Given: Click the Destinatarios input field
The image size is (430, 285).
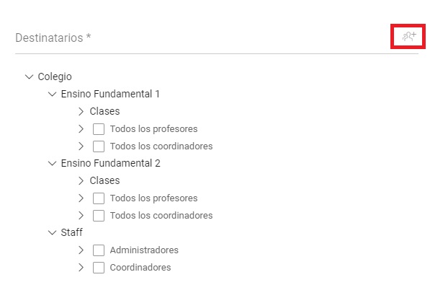Looking at the screenshot, I should pyautogui.click(x=203, y=38).
